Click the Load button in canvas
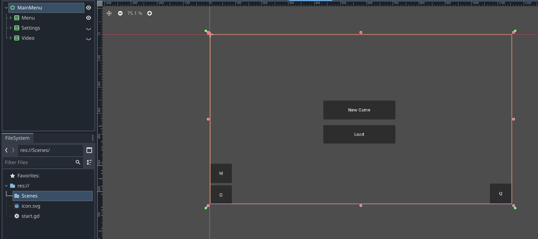The image size is (538, 239). click(359, 134)
